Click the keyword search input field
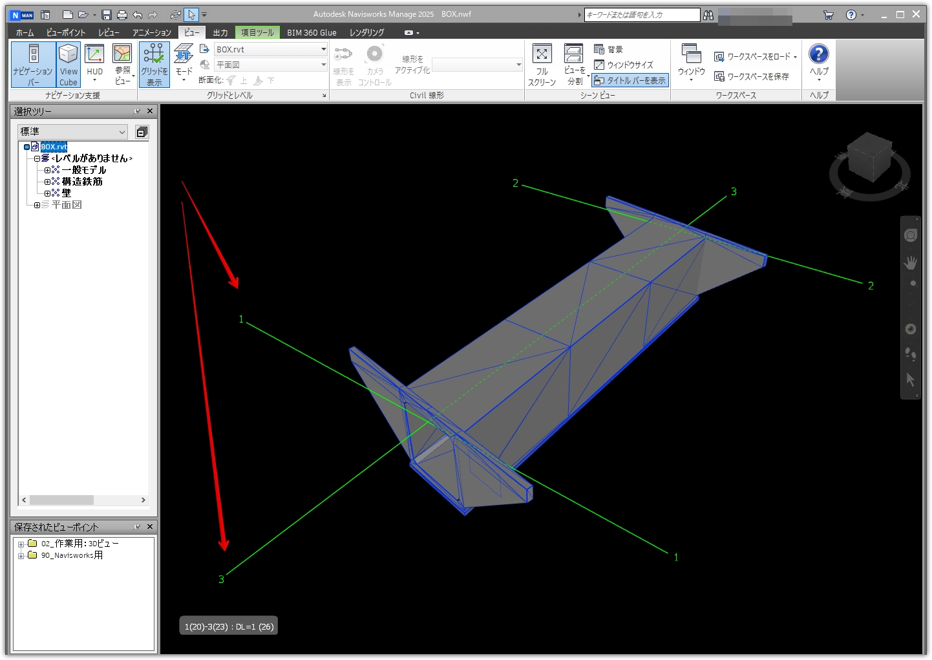 point(642,14)
